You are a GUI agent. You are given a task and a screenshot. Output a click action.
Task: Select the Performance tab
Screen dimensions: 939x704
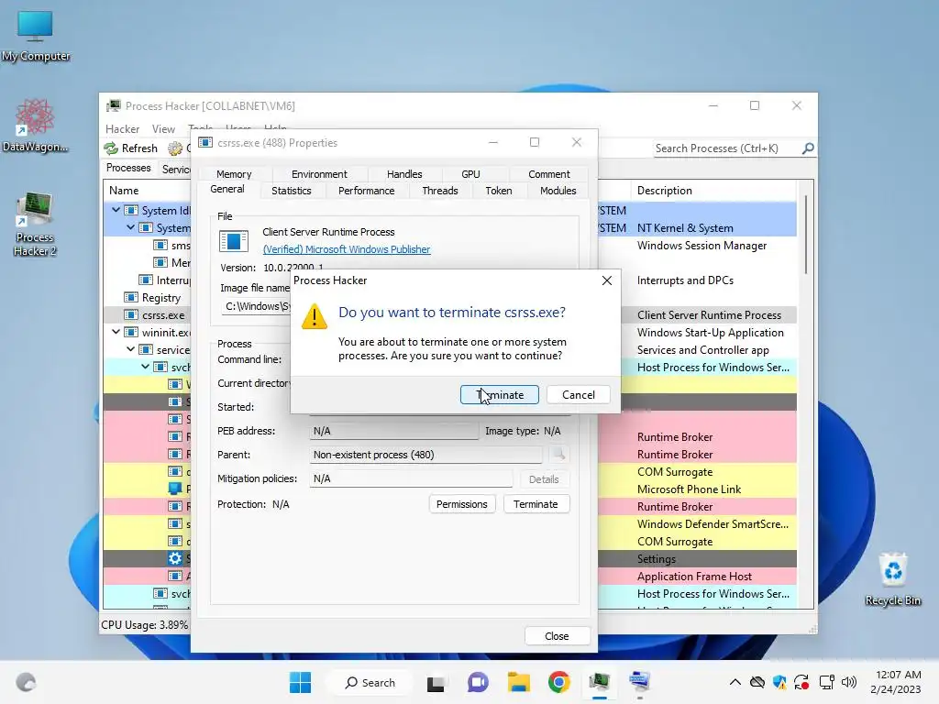coord(367,191)
